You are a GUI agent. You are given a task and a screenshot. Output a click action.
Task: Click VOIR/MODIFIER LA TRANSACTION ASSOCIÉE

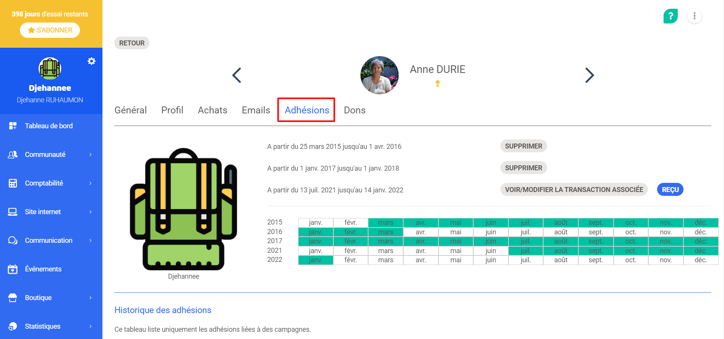click(x=574, y=190)
